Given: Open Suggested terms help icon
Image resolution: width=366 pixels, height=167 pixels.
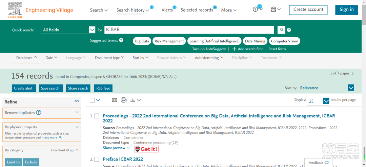Looking at the screenshot, I should tap(121, 40).
